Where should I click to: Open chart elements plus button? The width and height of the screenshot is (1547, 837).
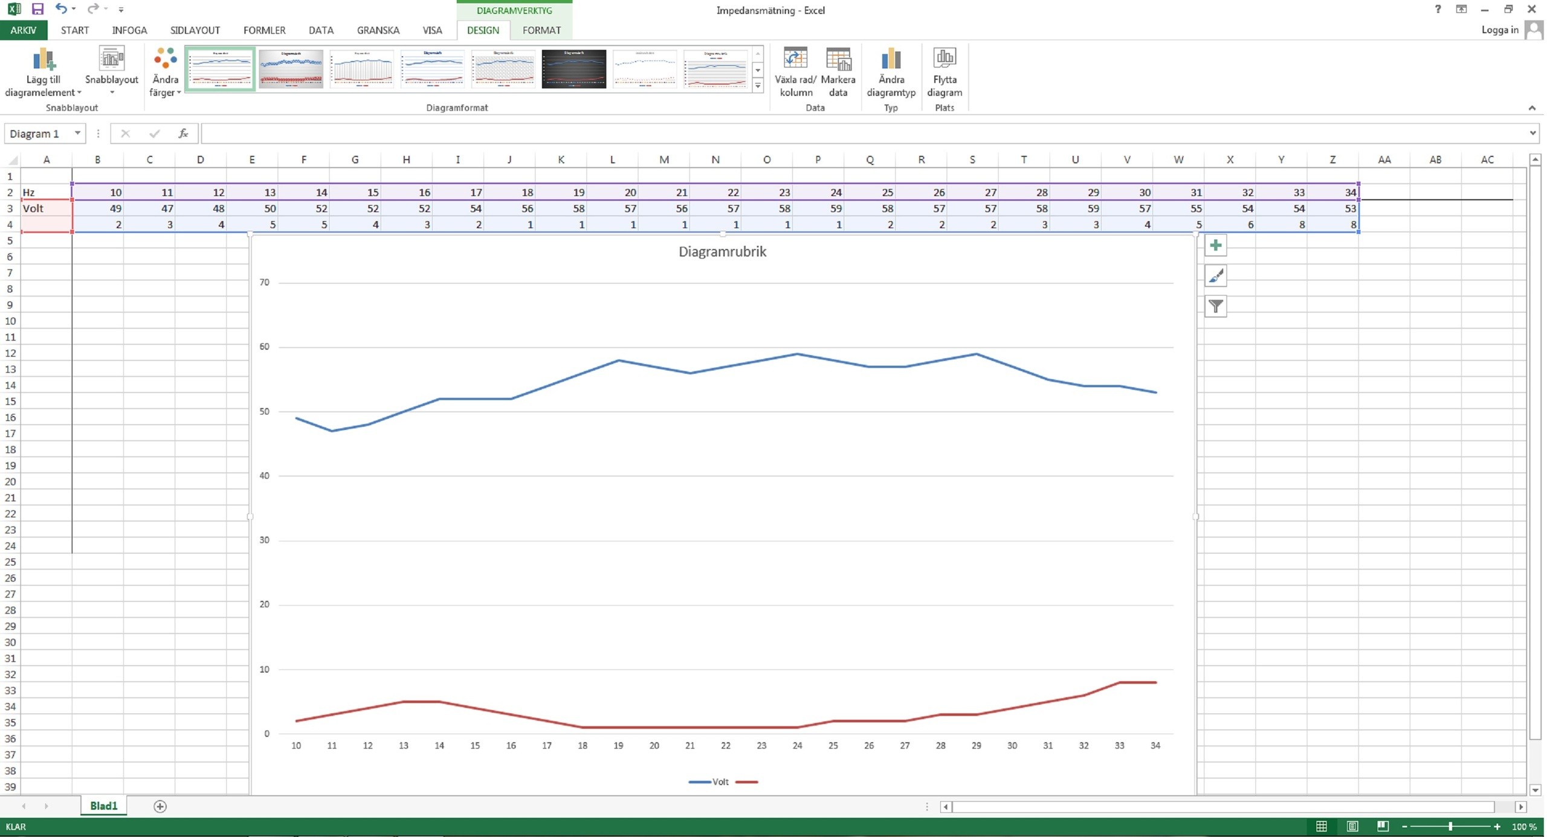(x=1215, y=245)
